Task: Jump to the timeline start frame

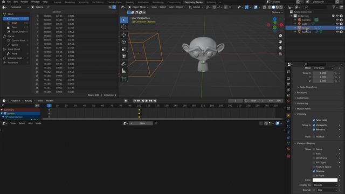Action: point(135,101)
